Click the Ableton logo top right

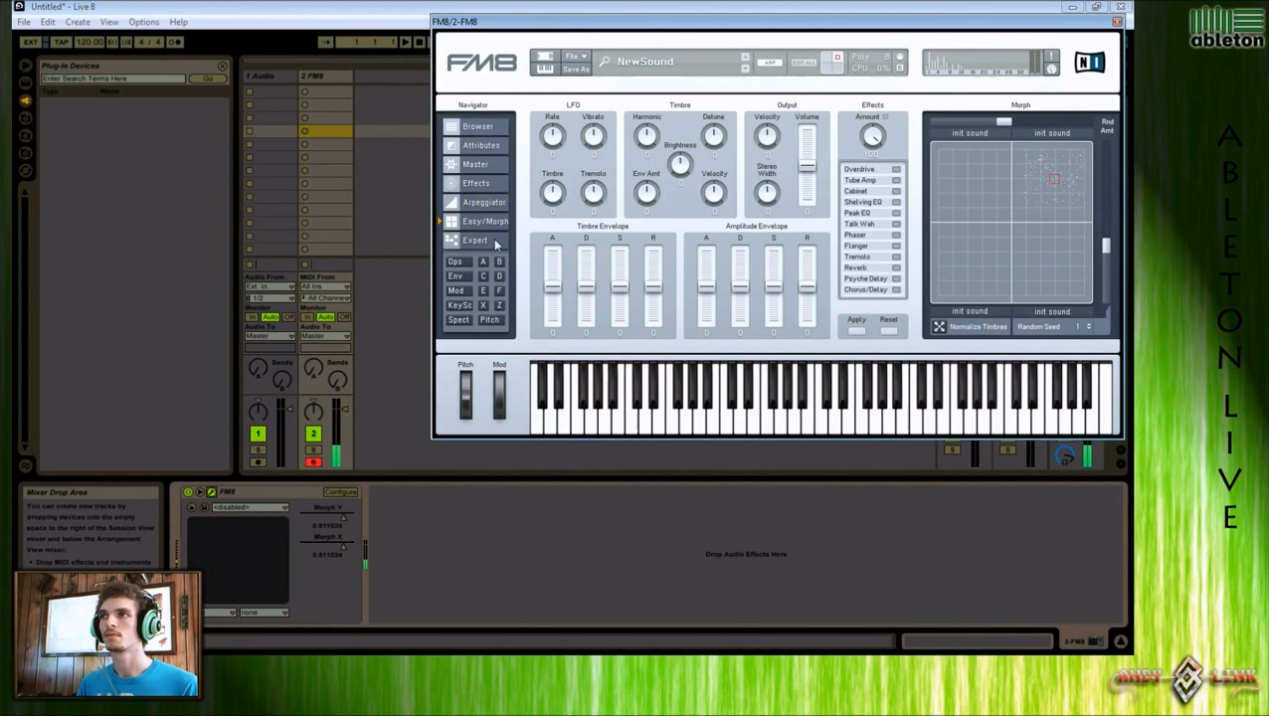tap(1227, 28)
